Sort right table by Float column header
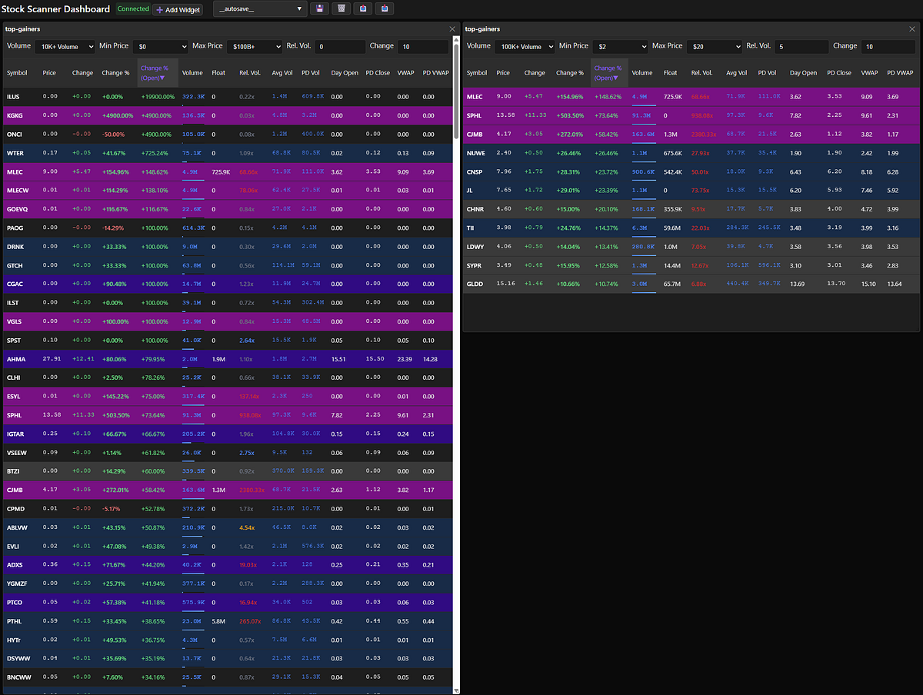The width and height of the screenshot is (923, 695). click(670, 73)
